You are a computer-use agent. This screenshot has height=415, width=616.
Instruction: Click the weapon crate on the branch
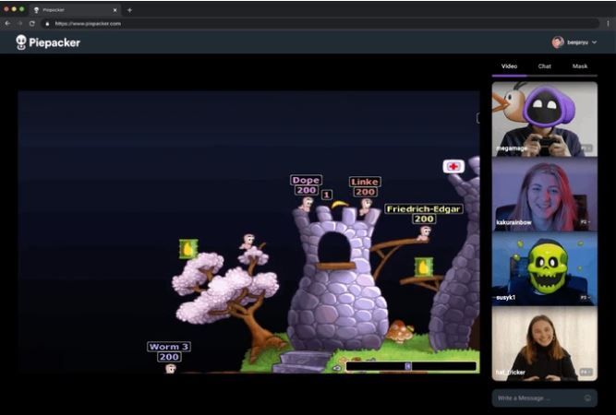click(424, 267)
